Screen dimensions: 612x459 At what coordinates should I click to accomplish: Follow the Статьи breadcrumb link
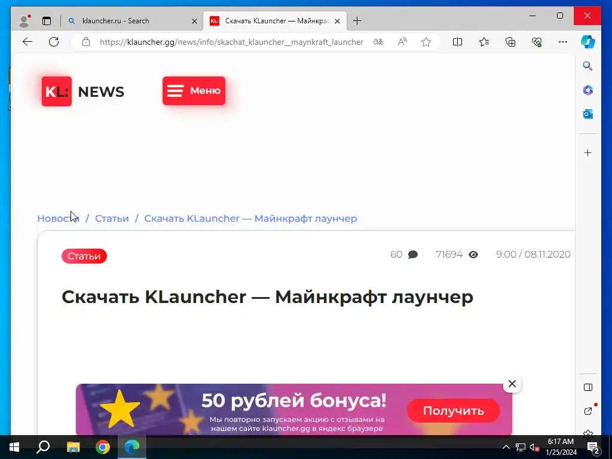pos(112,218)
